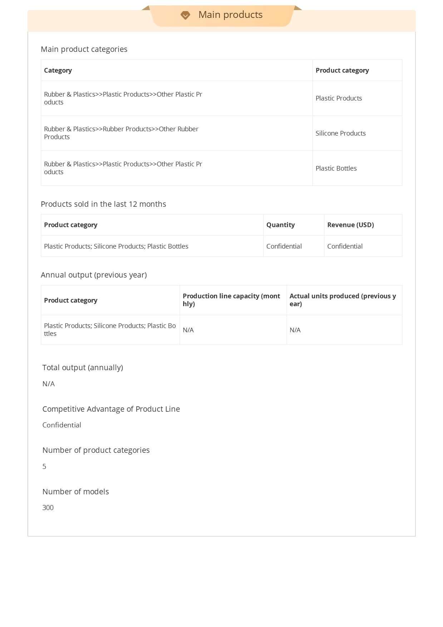Click the Other Rubber Products category path

click(121, 133)
